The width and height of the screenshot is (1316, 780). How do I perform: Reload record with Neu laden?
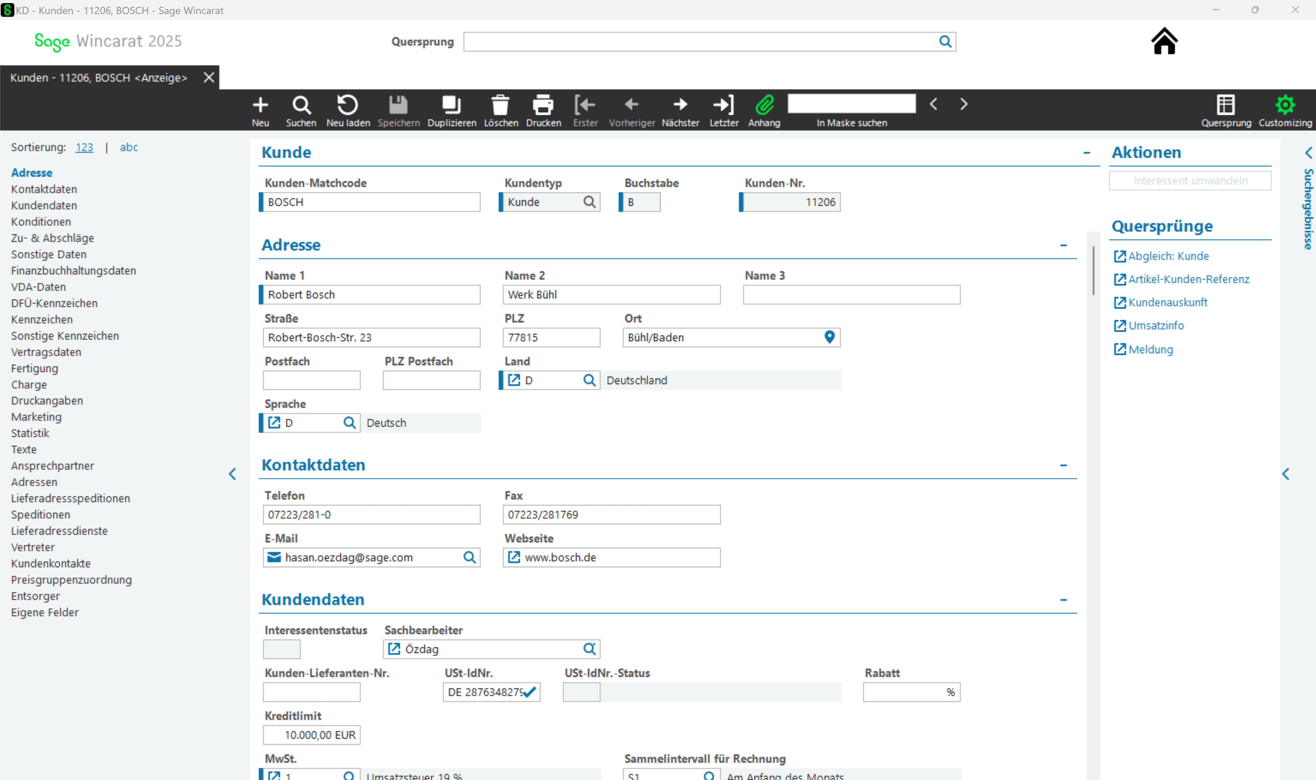click(x=347, y=105)
